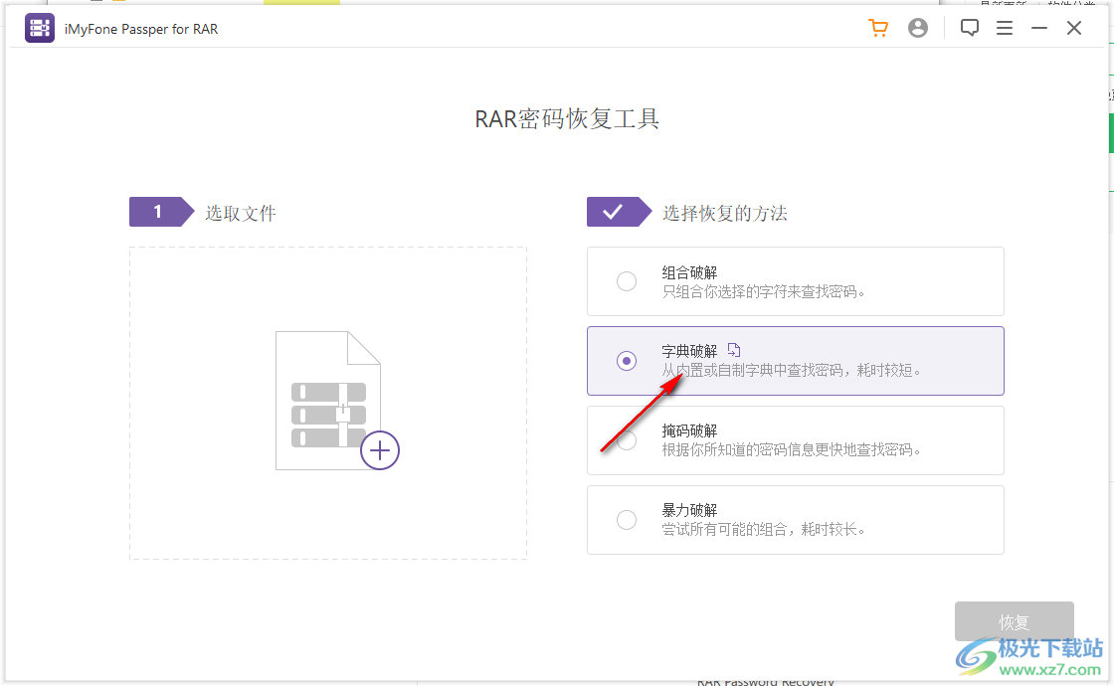Minimize the Passper for RAR window
Screen dimensions: 1114x686
1039,29
